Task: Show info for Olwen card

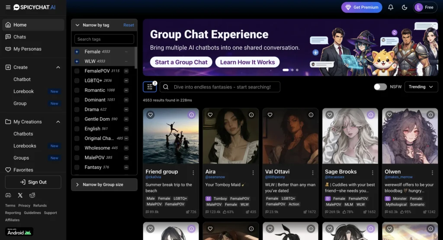Action: tap(430, 115)
